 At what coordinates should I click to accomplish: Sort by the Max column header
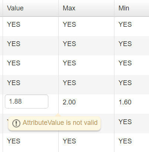coord(86,8)
